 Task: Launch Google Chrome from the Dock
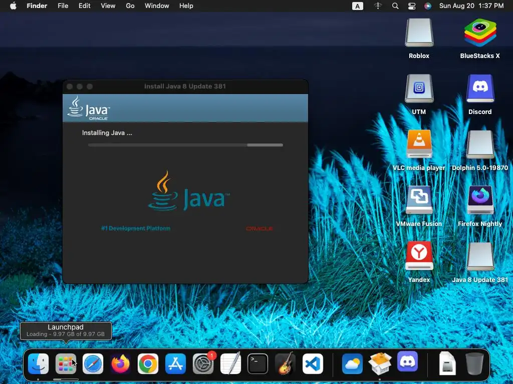pyautogui.click(x=148, y=364)
